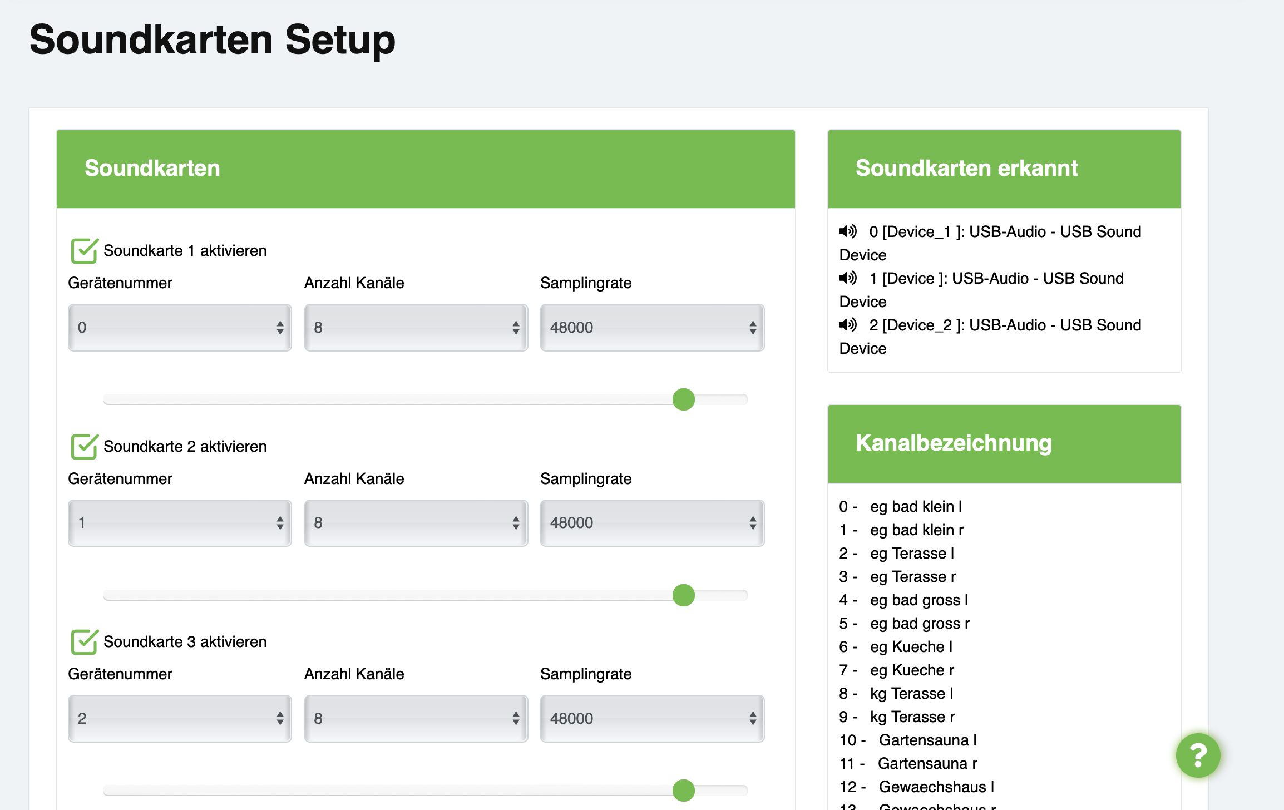
Task: Click Gartensauna l channel label
Action: 927,740
